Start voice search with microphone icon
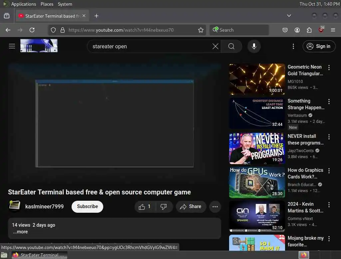 tap(254, 46)
